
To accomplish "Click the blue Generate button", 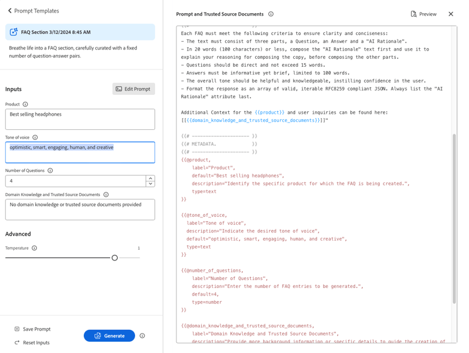I will pyautogui.click(x=109, y=336).
